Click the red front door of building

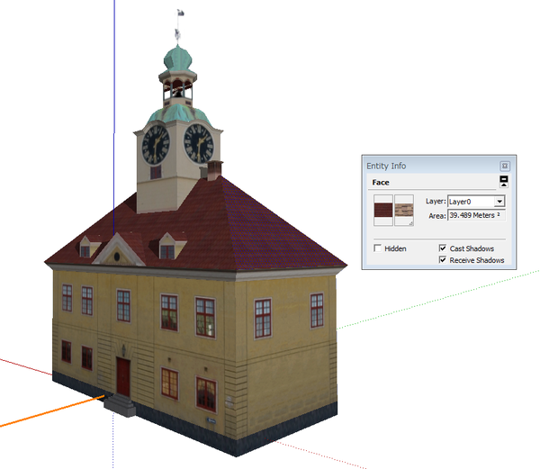(x=123, y=377)
